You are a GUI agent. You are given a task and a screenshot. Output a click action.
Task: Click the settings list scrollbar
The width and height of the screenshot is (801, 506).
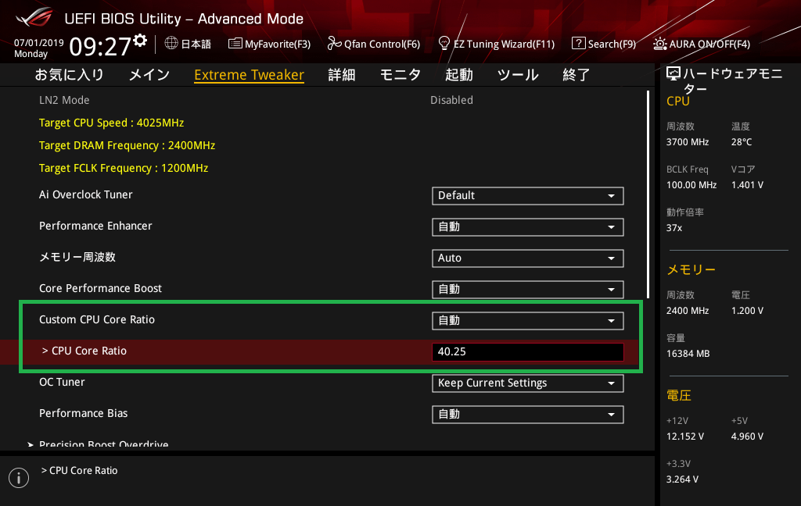(x=648, y=194)
